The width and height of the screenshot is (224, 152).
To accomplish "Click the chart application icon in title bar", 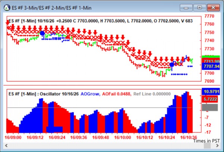I will point(7,8).
